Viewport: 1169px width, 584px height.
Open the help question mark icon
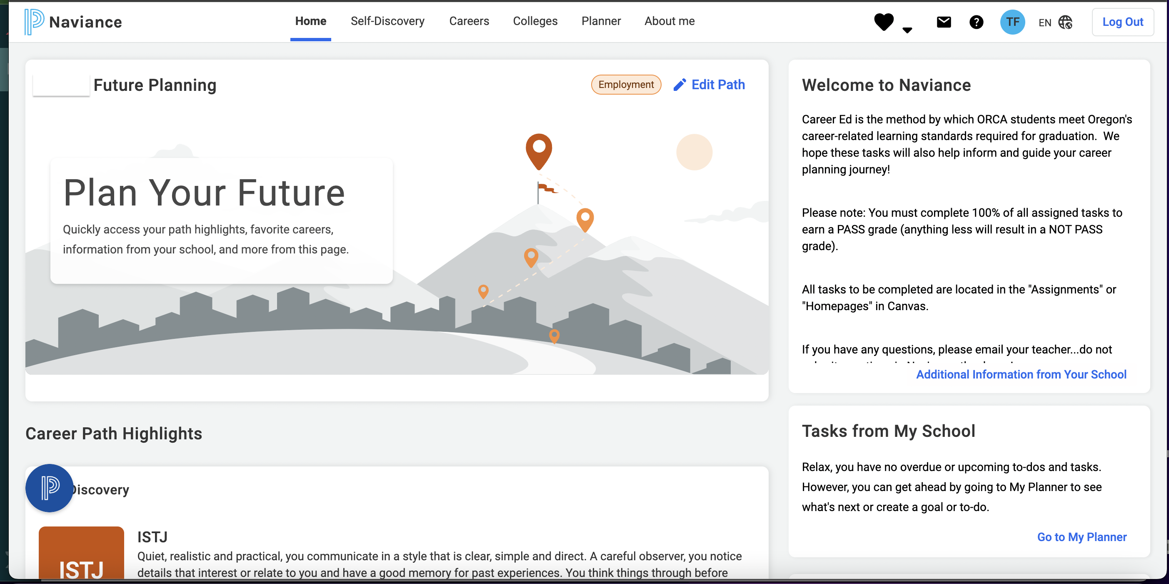976,22
